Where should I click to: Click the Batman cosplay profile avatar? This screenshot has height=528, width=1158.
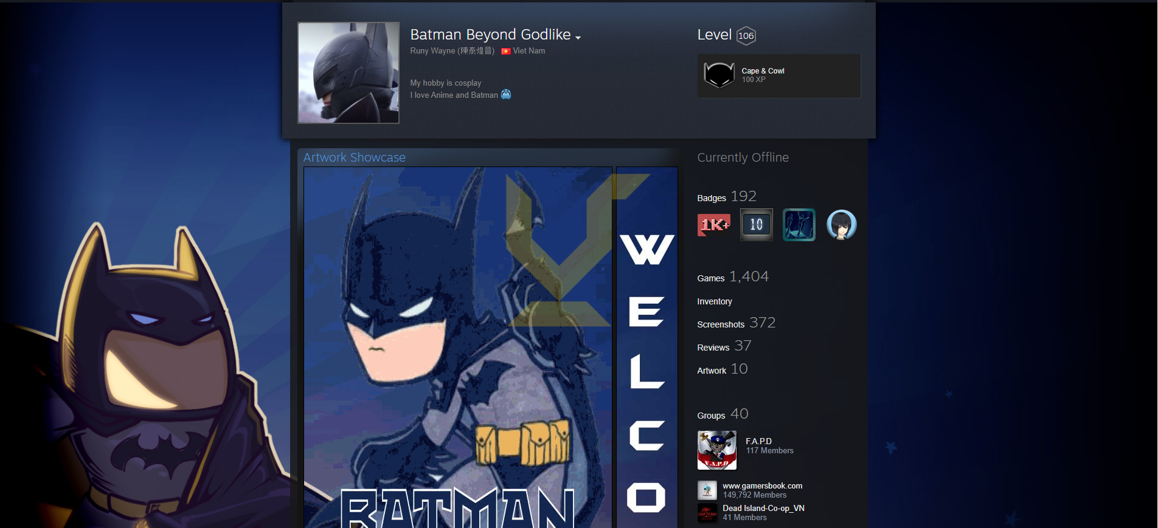point(348,73)
